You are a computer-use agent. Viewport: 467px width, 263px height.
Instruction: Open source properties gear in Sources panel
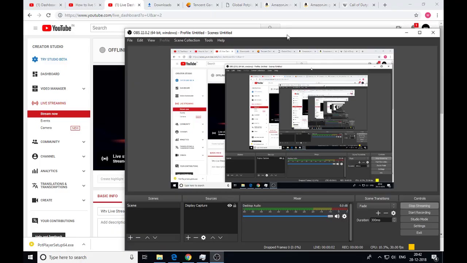[x=203, y=237]
